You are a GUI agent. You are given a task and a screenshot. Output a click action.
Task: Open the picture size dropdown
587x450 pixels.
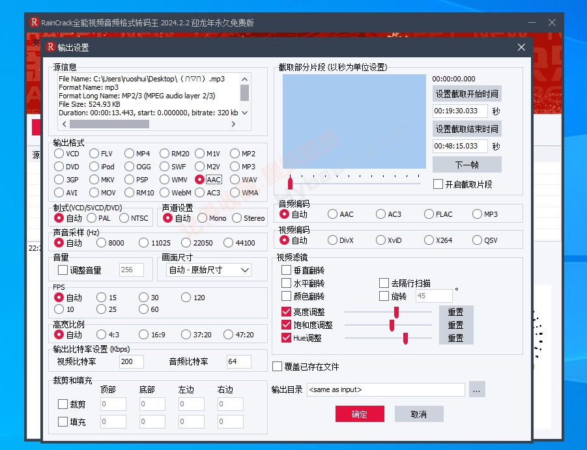[x=208, y=270]
